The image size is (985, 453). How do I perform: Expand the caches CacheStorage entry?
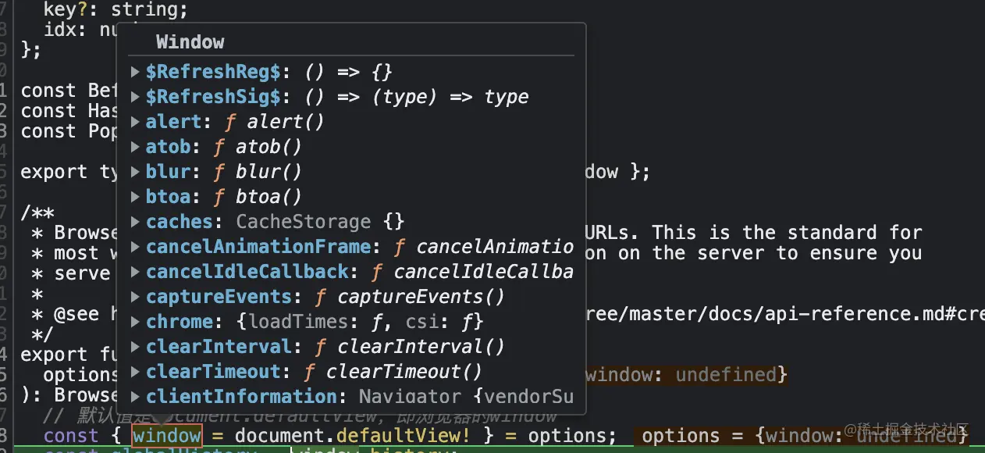tap(137, 223)
